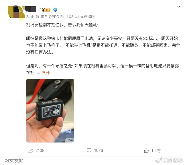This screenshot has height=165, width=185.
Task: Open the poster's blurred username
Action: 31,9
